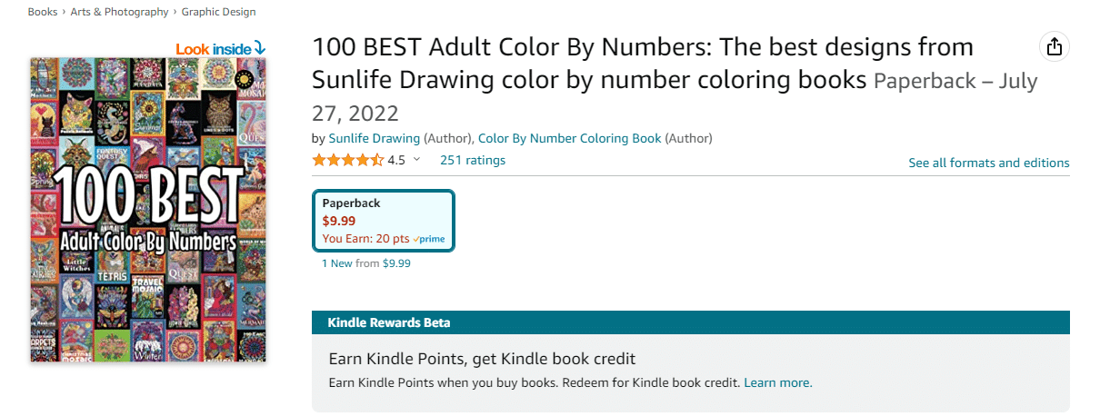This screenshot has height=416, width=1100.
Task: Open Sunlife Drawing author page
Action: pyautogui.click(x=375, y=139)
